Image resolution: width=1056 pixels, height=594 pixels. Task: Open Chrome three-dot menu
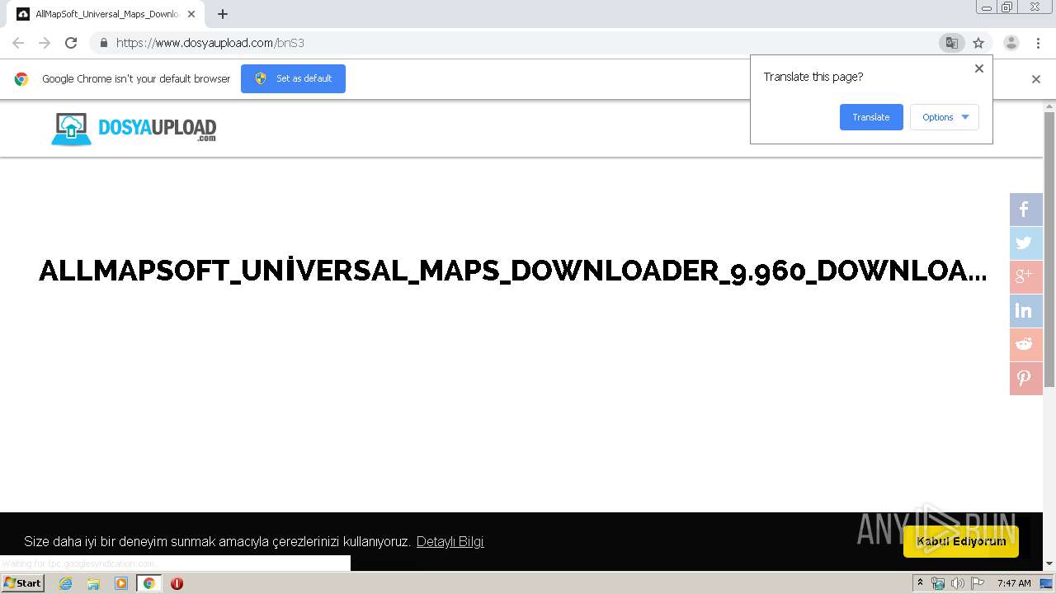tap(1038, 43)
